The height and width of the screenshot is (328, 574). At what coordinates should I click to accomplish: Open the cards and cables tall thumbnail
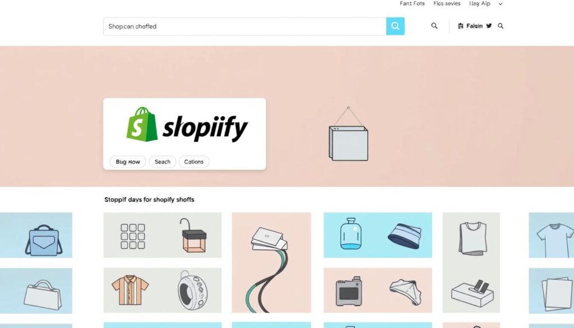click(271, 262)
